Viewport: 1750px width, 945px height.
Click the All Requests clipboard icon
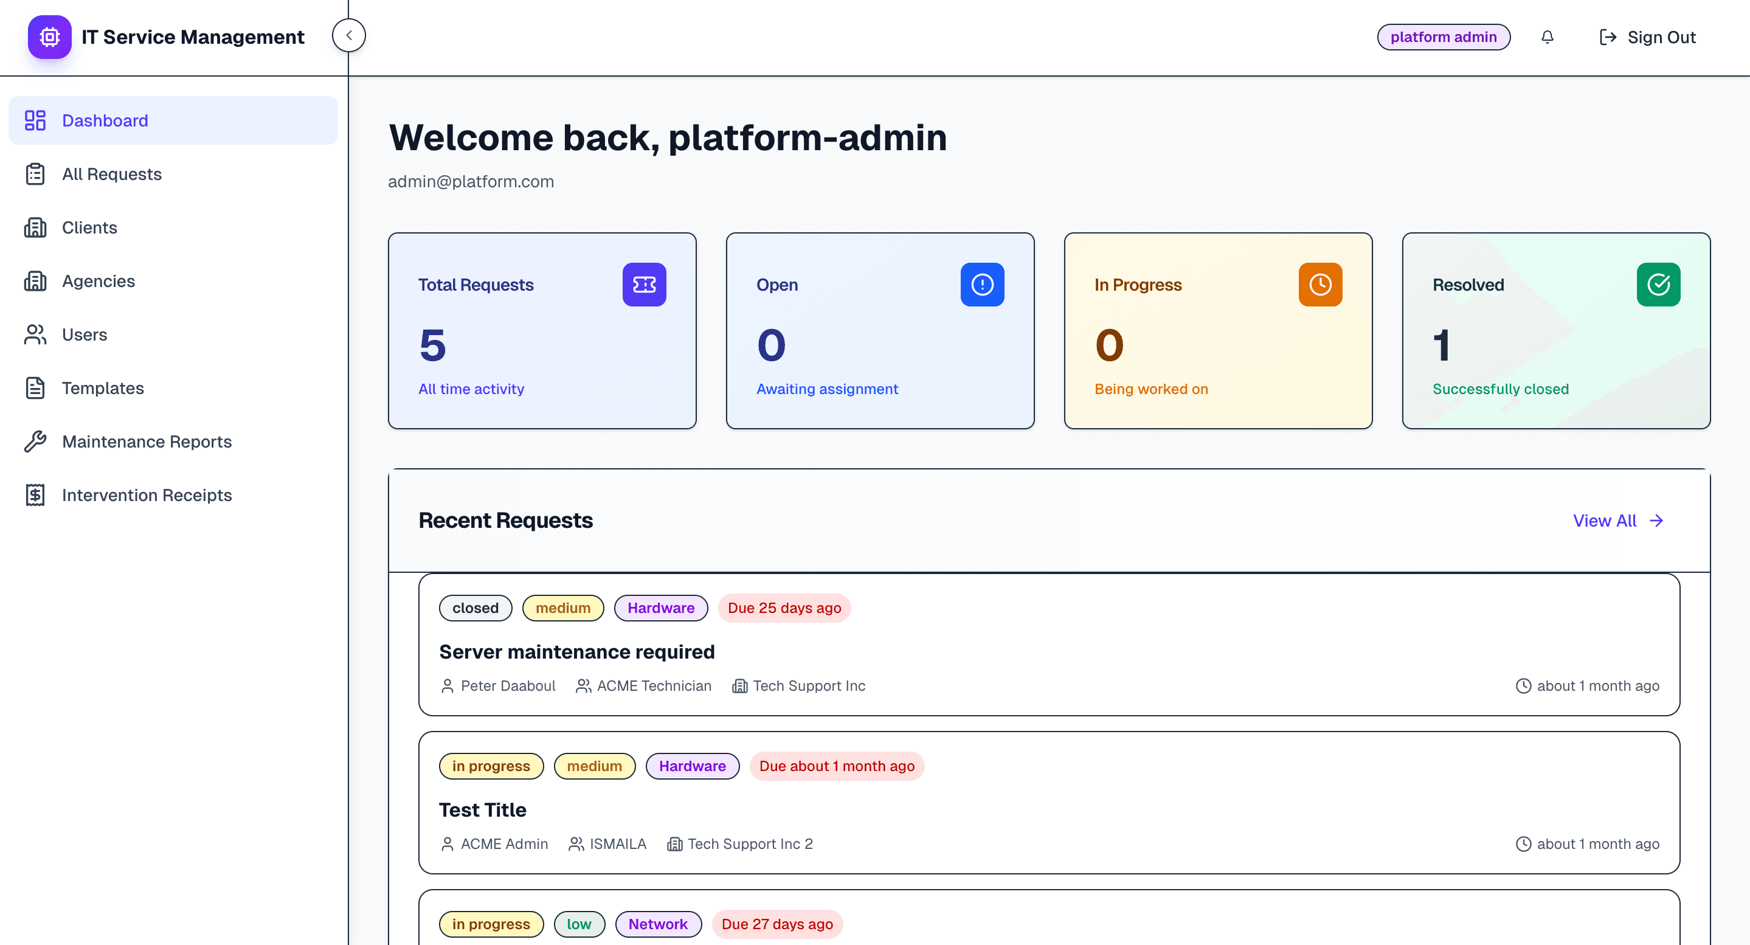35,174
